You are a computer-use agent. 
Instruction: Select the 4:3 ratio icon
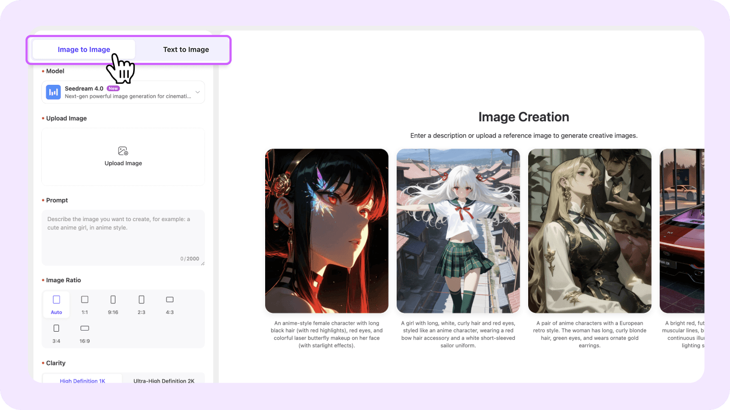(170, 299)
